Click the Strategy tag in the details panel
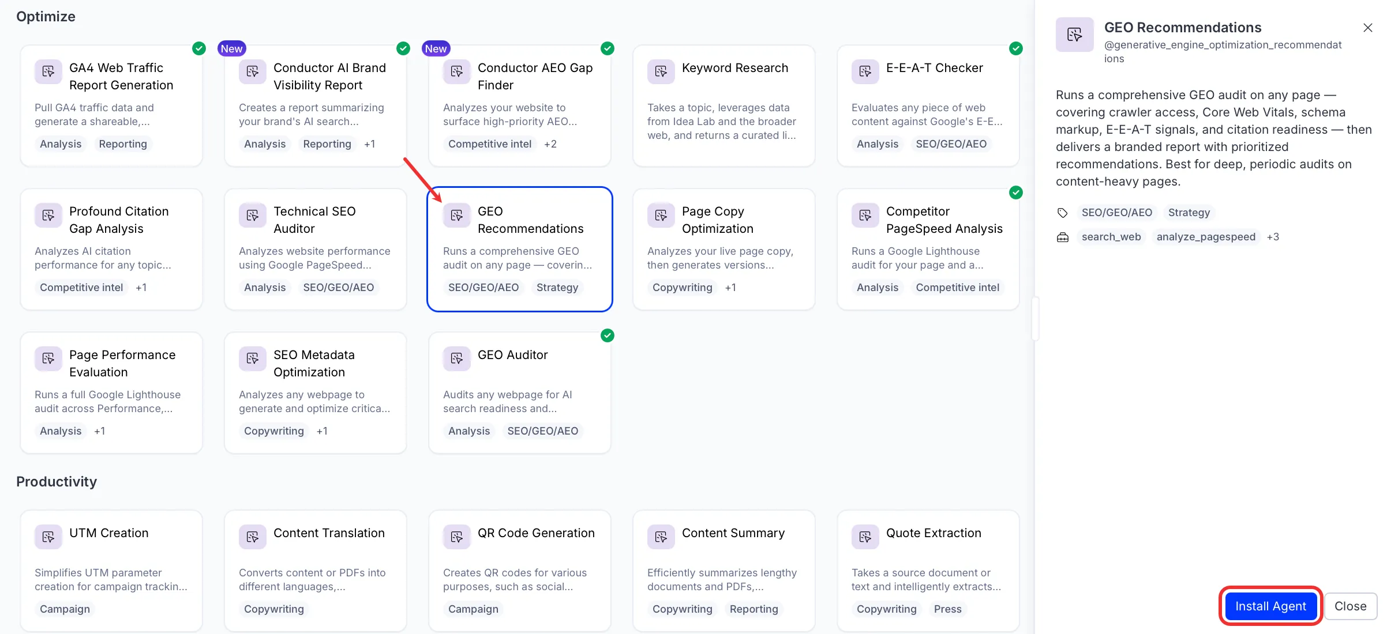 1189,213
